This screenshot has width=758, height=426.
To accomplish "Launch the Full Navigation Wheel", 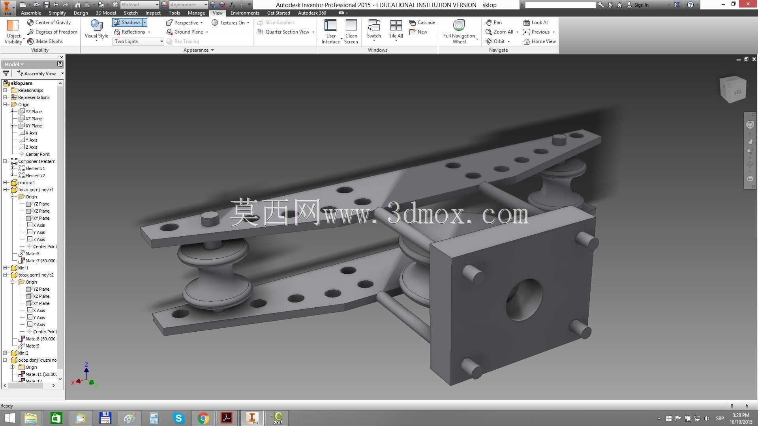I will click(459, 32).
